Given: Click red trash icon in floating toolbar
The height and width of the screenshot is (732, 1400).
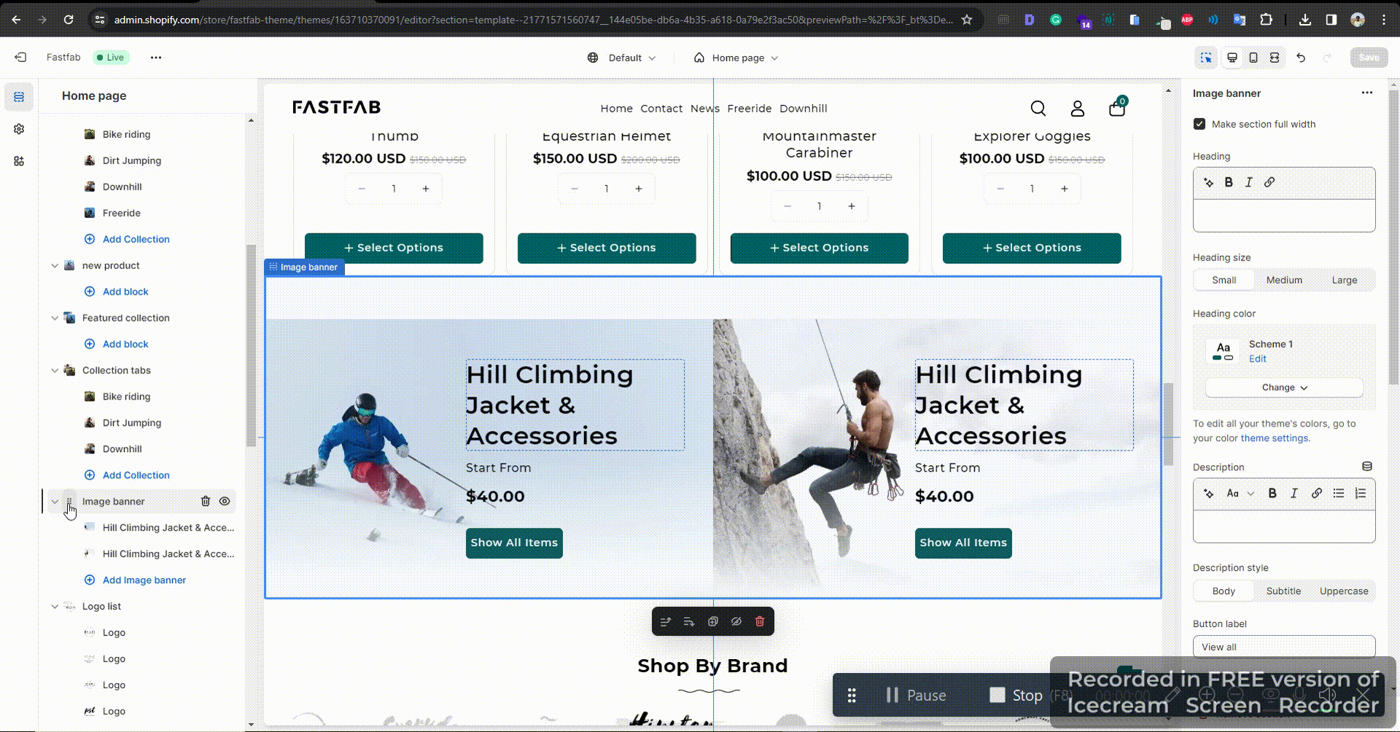Looking at the screenshot, I should (x=760, y=622).
